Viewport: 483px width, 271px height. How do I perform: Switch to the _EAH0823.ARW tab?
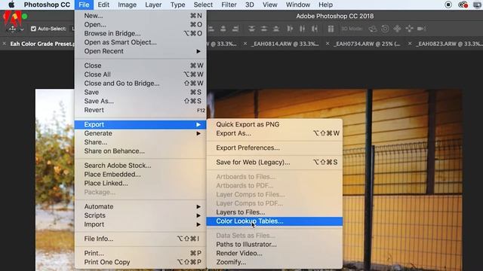pos(450,44)
